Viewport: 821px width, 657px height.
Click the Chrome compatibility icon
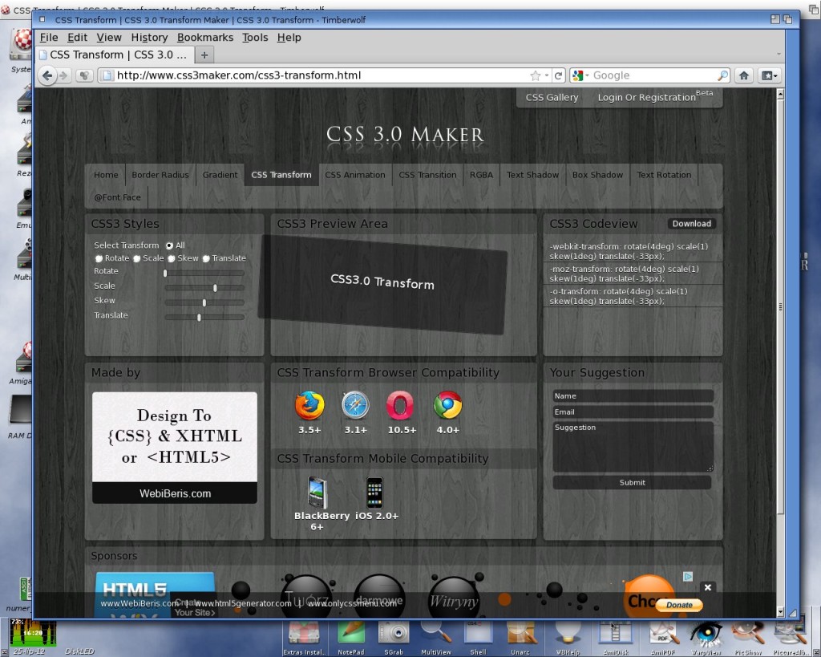pyautogui.click(x=447, y=405)
